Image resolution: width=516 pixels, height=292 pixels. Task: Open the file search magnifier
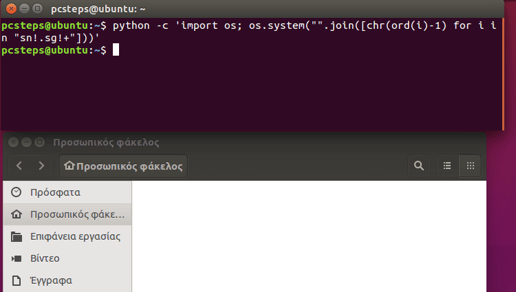pos(418,166)
